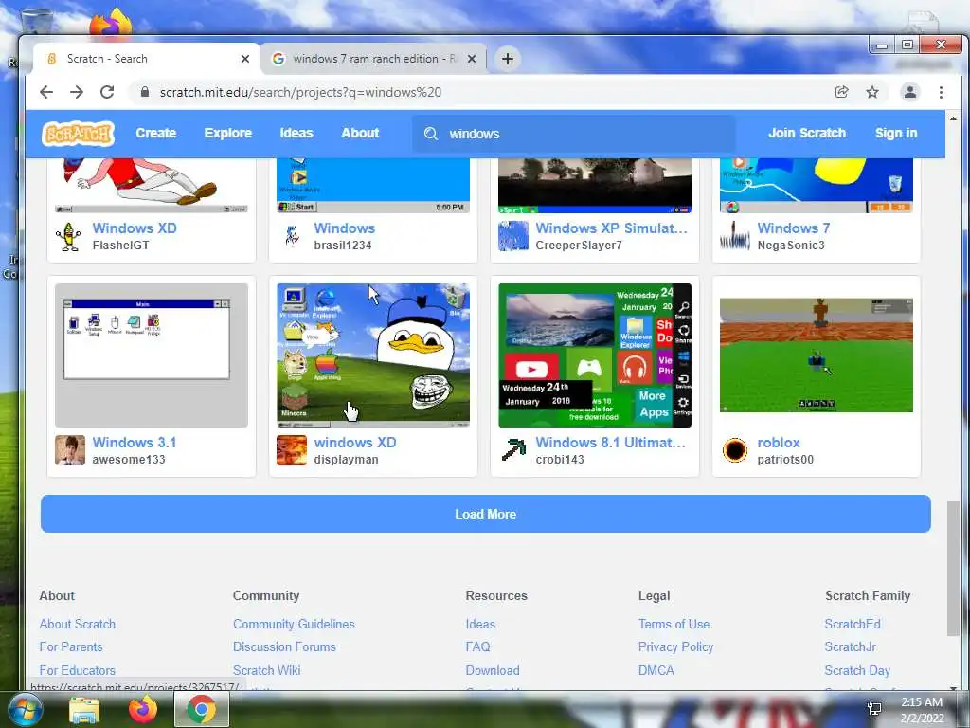Close the Scratch - Search tab

(245, 59)
